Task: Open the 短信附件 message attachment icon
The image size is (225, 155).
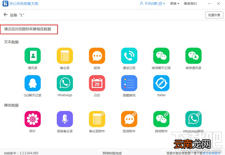Action: (129, 119)
